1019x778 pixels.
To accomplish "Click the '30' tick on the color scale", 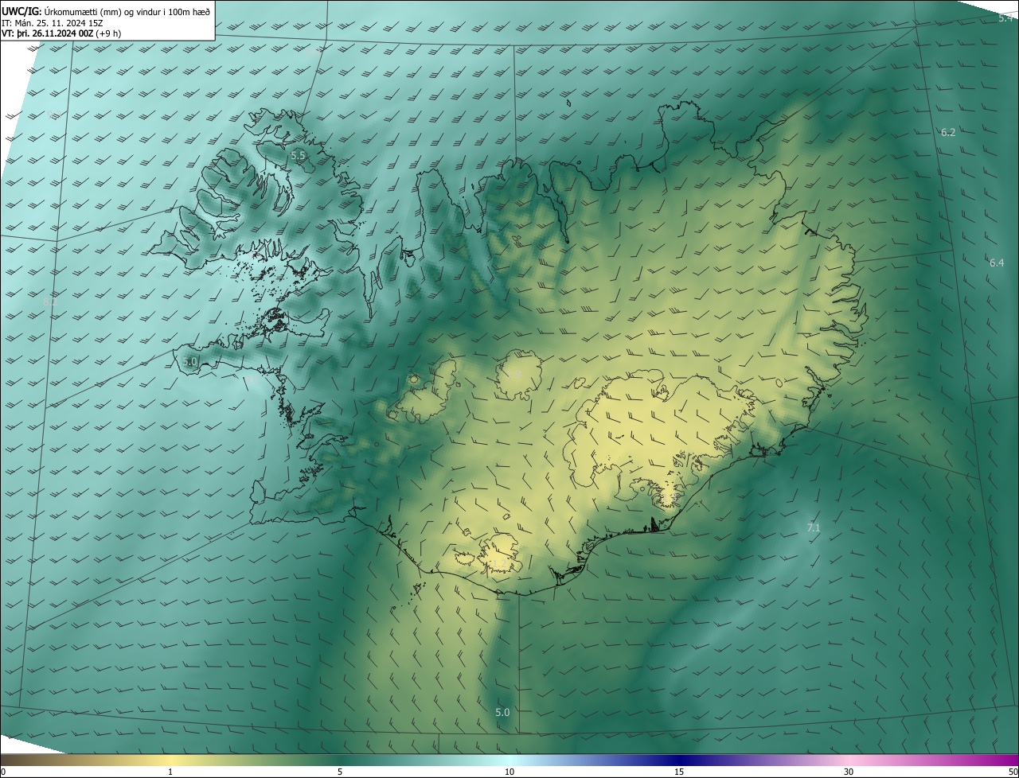I will point(849,772).
